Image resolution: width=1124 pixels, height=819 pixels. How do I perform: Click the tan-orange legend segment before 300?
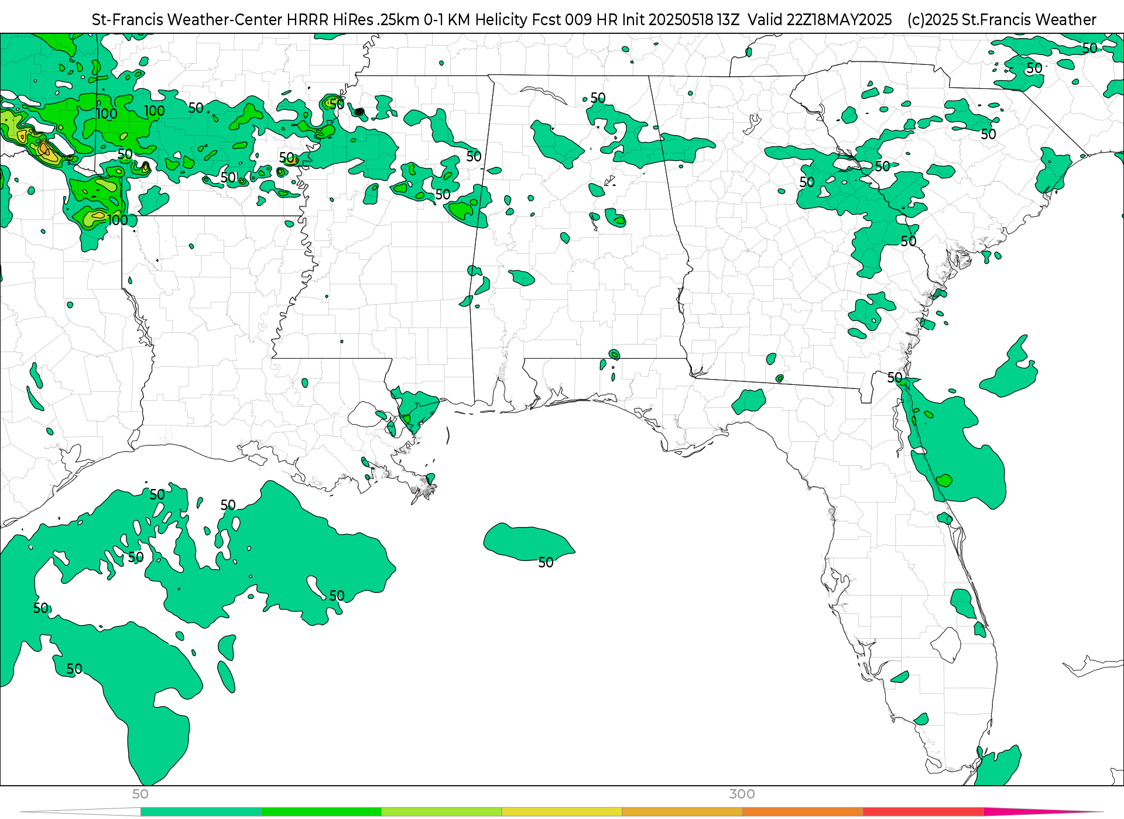pos(682,811)
